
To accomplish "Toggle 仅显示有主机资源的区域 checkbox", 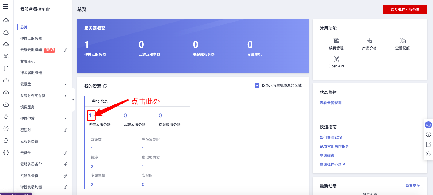I will coord(257,85).
